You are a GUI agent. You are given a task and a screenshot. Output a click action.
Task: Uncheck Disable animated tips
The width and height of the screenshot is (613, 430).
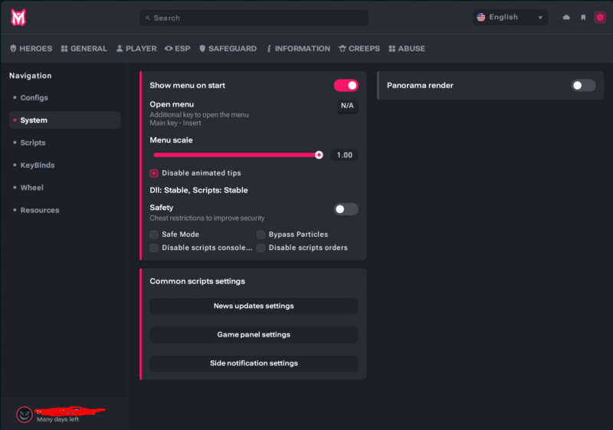tap(154, 173)
